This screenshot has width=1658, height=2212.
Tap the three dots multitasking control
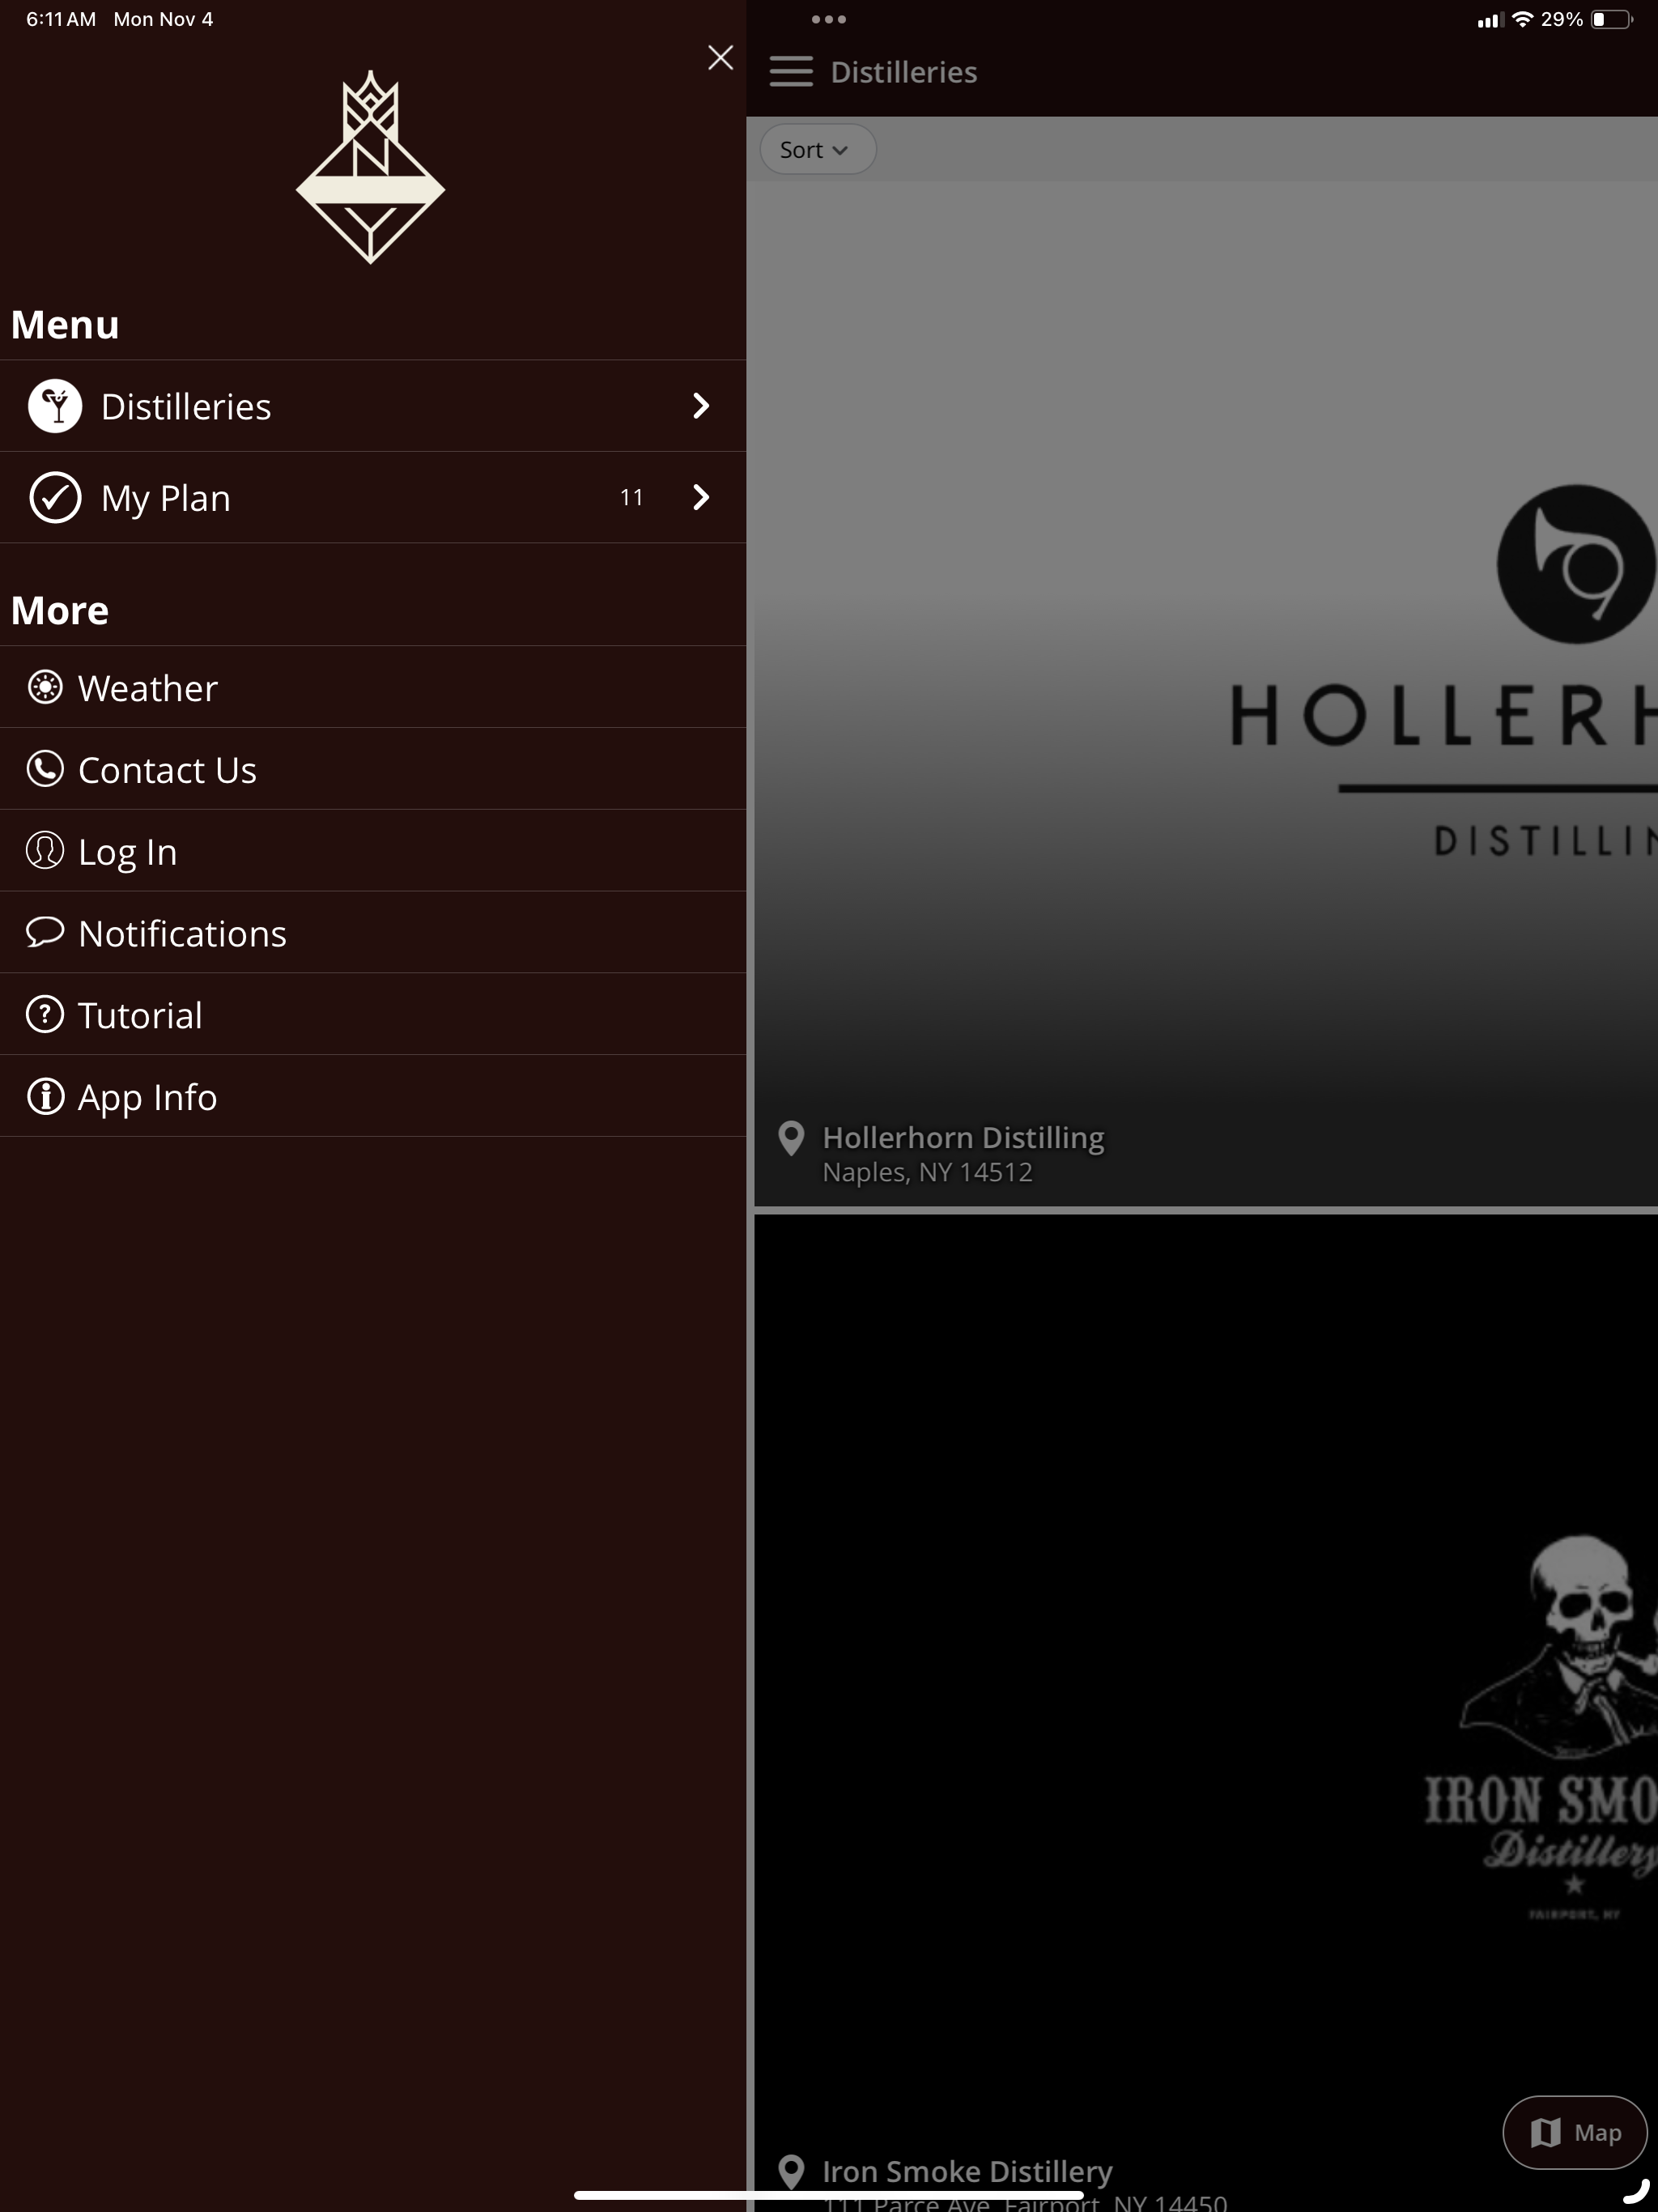coord(828,19)
